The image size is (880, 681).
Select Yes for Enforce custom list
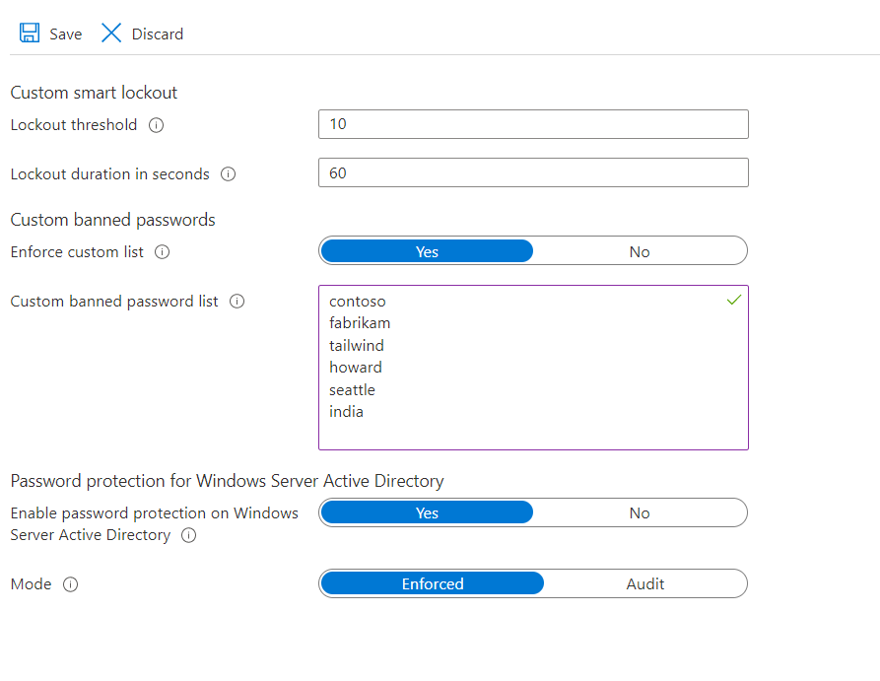[x=427, y=251]
